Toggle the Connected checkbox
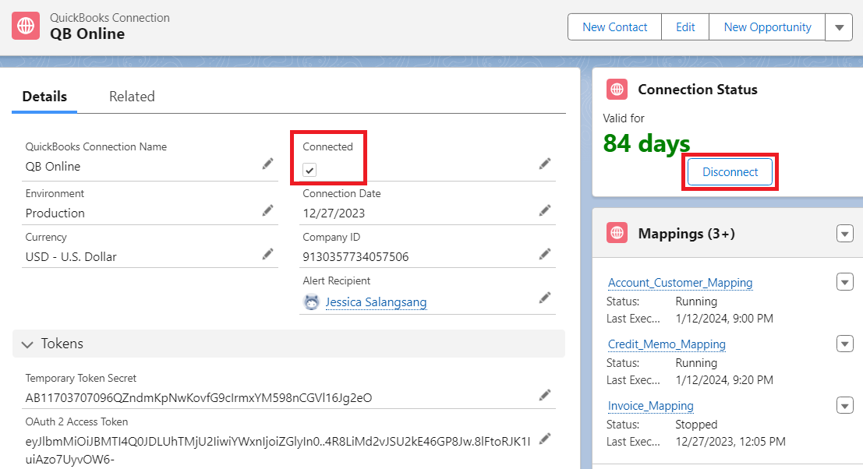The height and width of the screenshot is (469, 863). click(309, 170)
